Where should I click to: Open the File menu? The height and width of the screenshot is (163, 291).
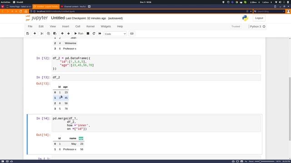[x=30, y=26]
